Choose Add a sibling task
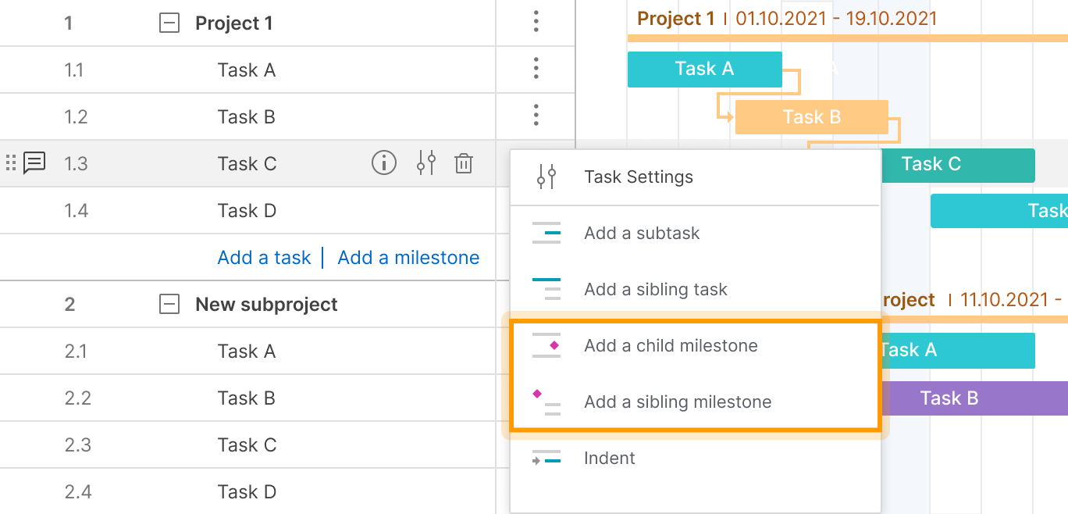1068x514 pixels. (x=656, y=289)
